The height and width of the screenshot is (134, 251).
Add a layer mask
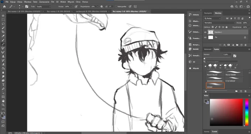[229, 45]
